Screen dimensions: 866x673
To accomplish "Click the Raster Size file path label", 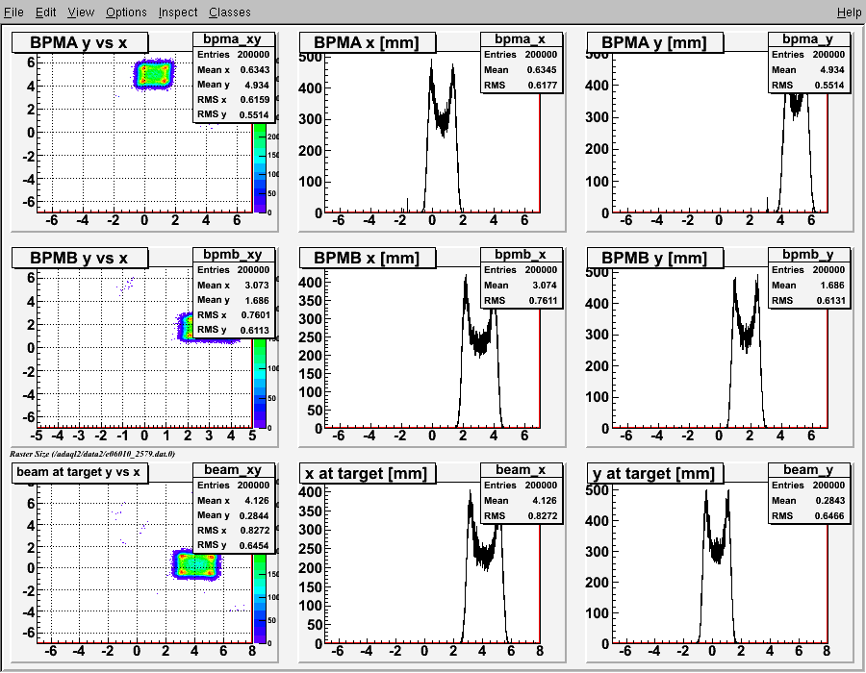I will click(x=92, y=454).
